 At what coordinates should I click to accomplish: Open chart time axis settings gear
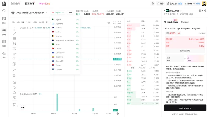pos(117,114)
